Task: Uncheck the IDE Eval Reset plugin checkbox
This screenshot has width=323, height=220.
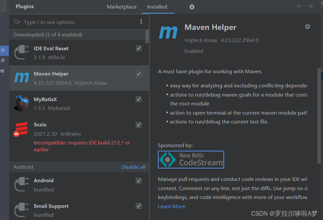Action: pyautogui.click(x=139, y=48)
